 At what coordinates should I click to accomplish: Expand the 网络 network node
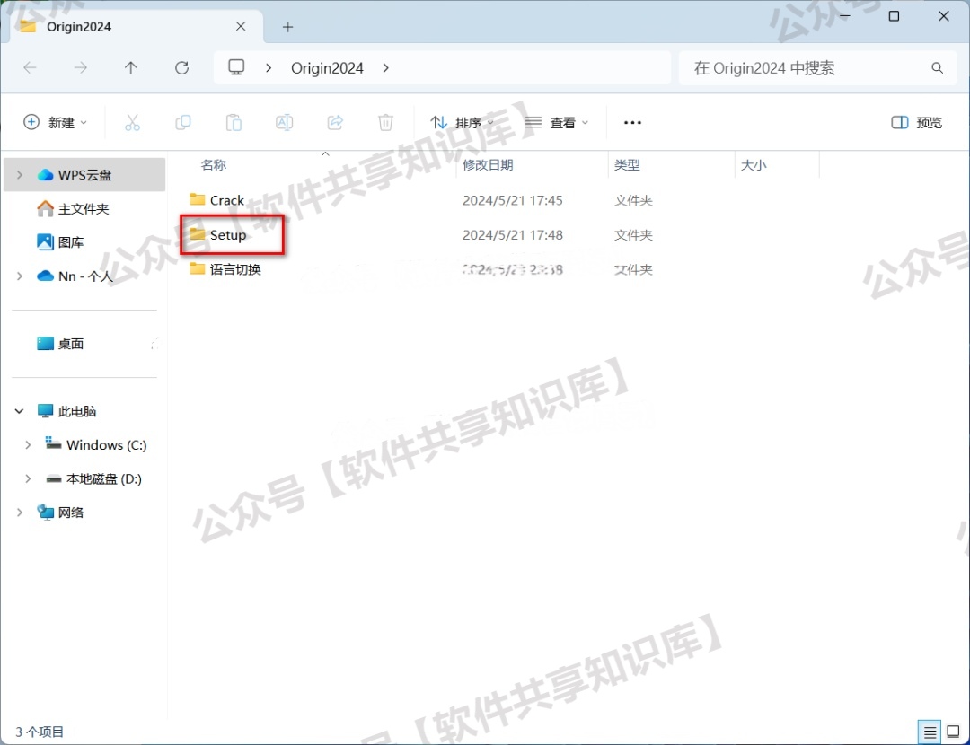pyautogui.click(x=20, y=513)
